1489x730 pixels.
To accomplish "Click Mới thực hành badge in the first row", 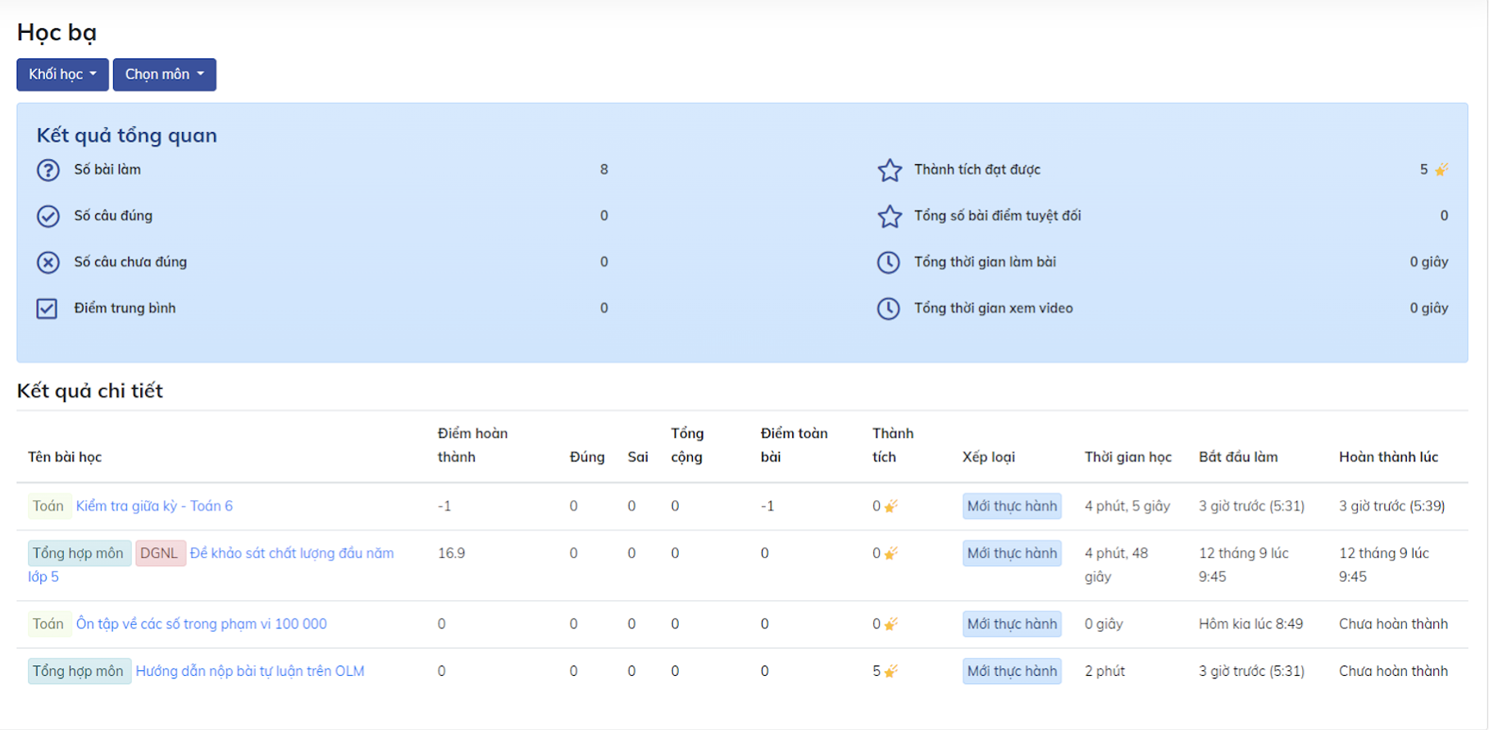I will [x=1011, y=506].
